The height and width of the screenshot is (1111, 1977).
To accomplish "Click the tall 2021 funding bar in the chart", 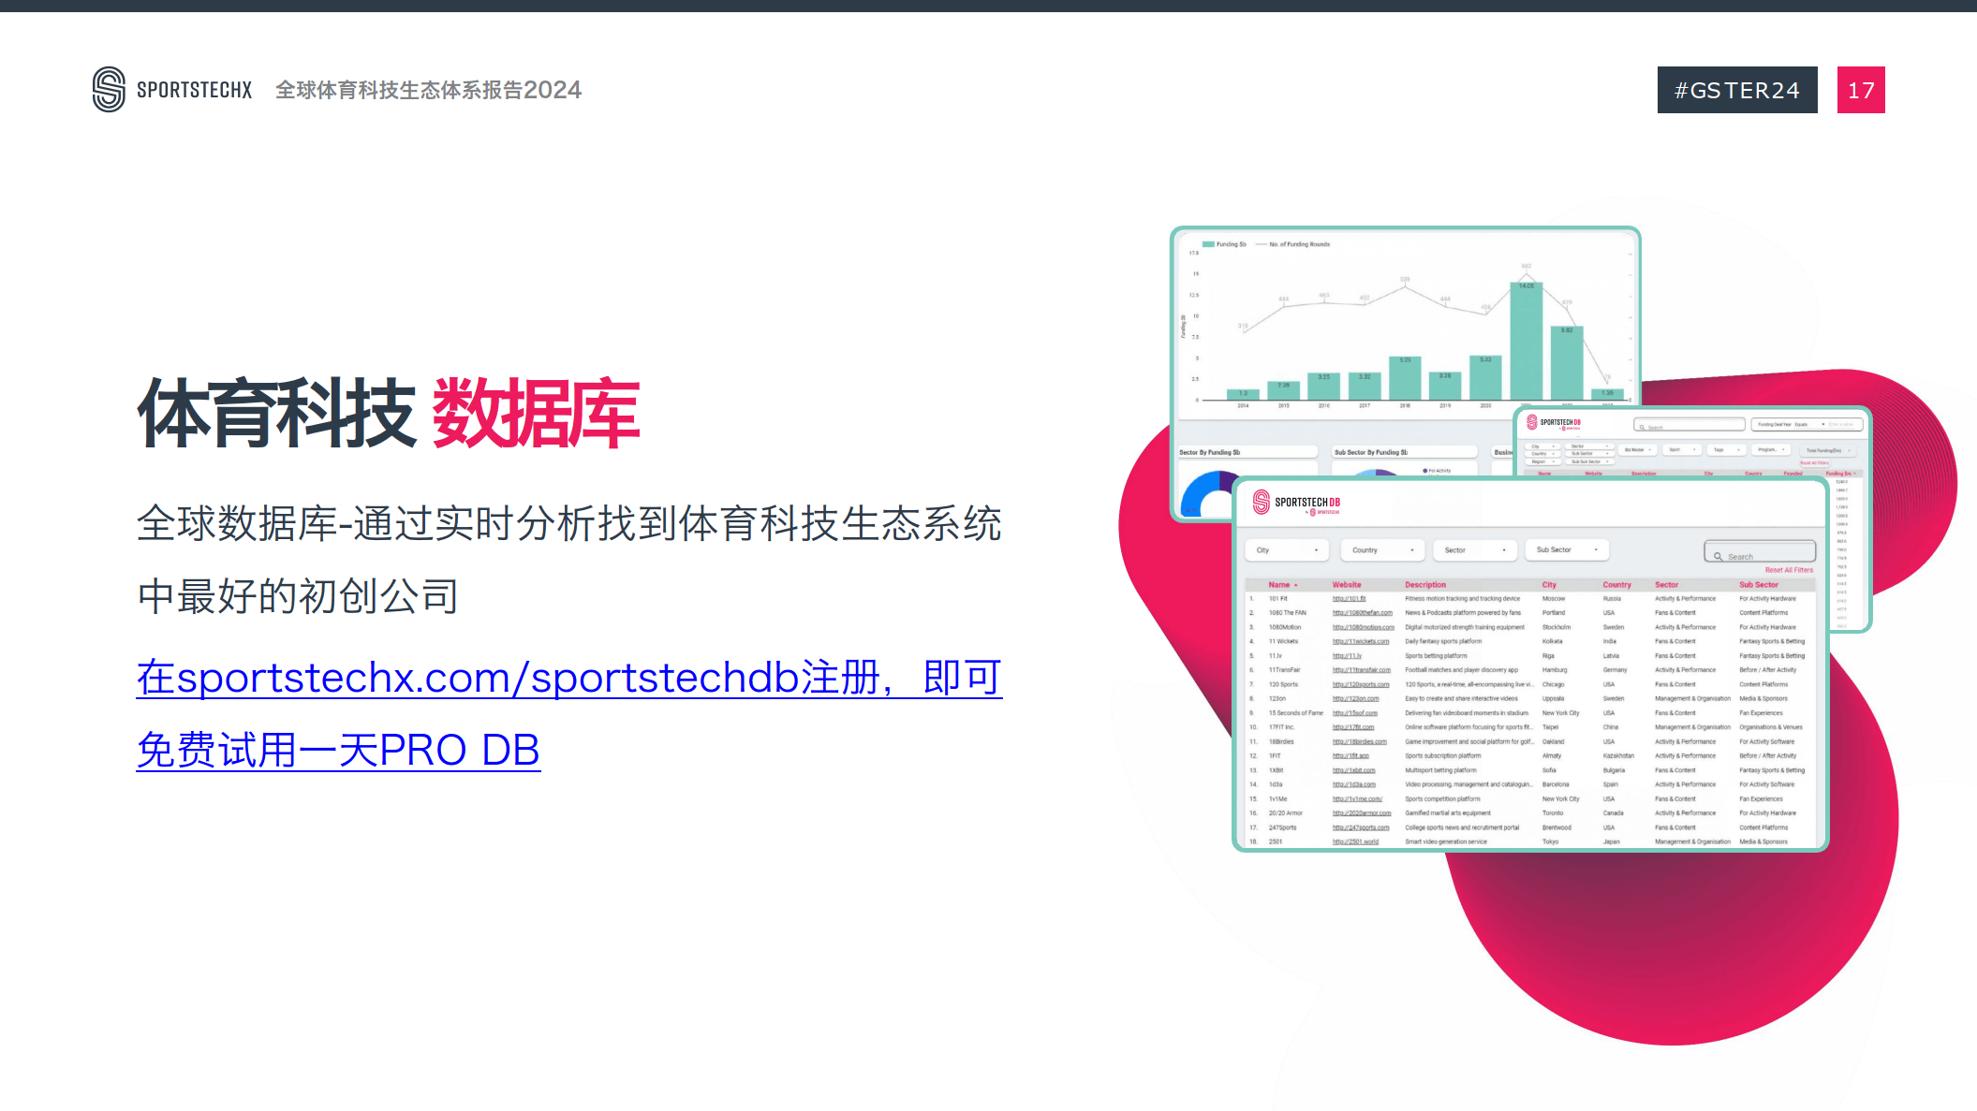I will coord(1526,341).
